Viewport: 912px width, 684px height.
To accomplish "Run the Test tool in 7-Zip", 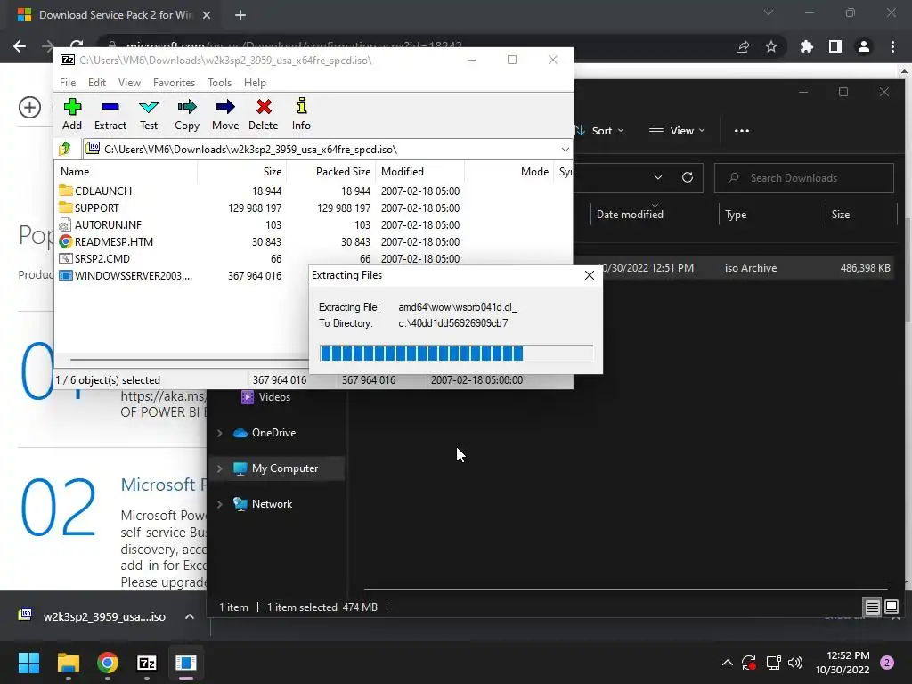I will click(149, 114).
